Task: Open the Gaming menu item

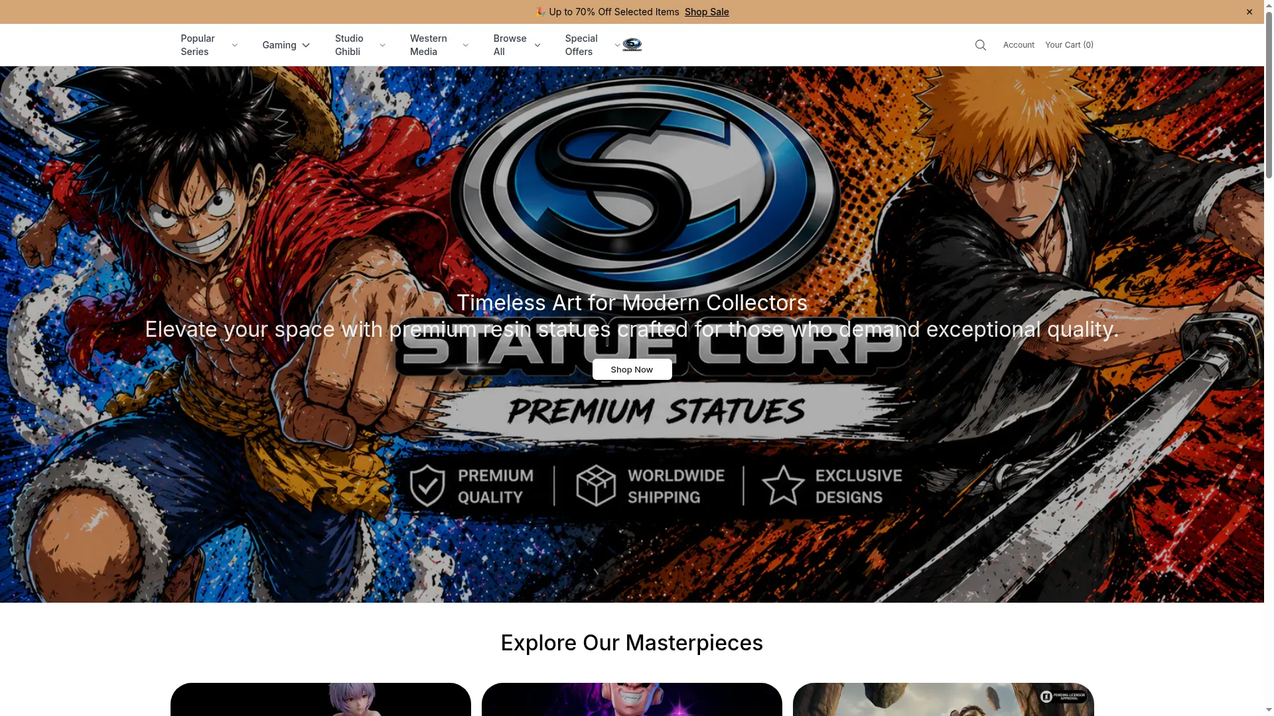Action: click(279, 45)
